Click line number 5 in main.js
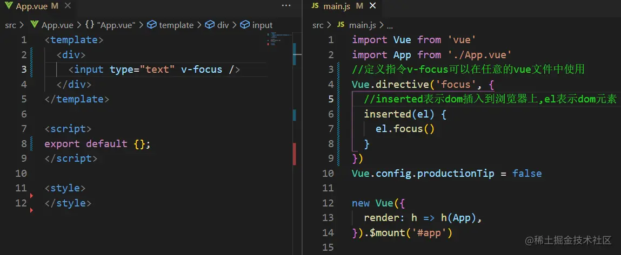Screen dimensions: 621x255 331,99
